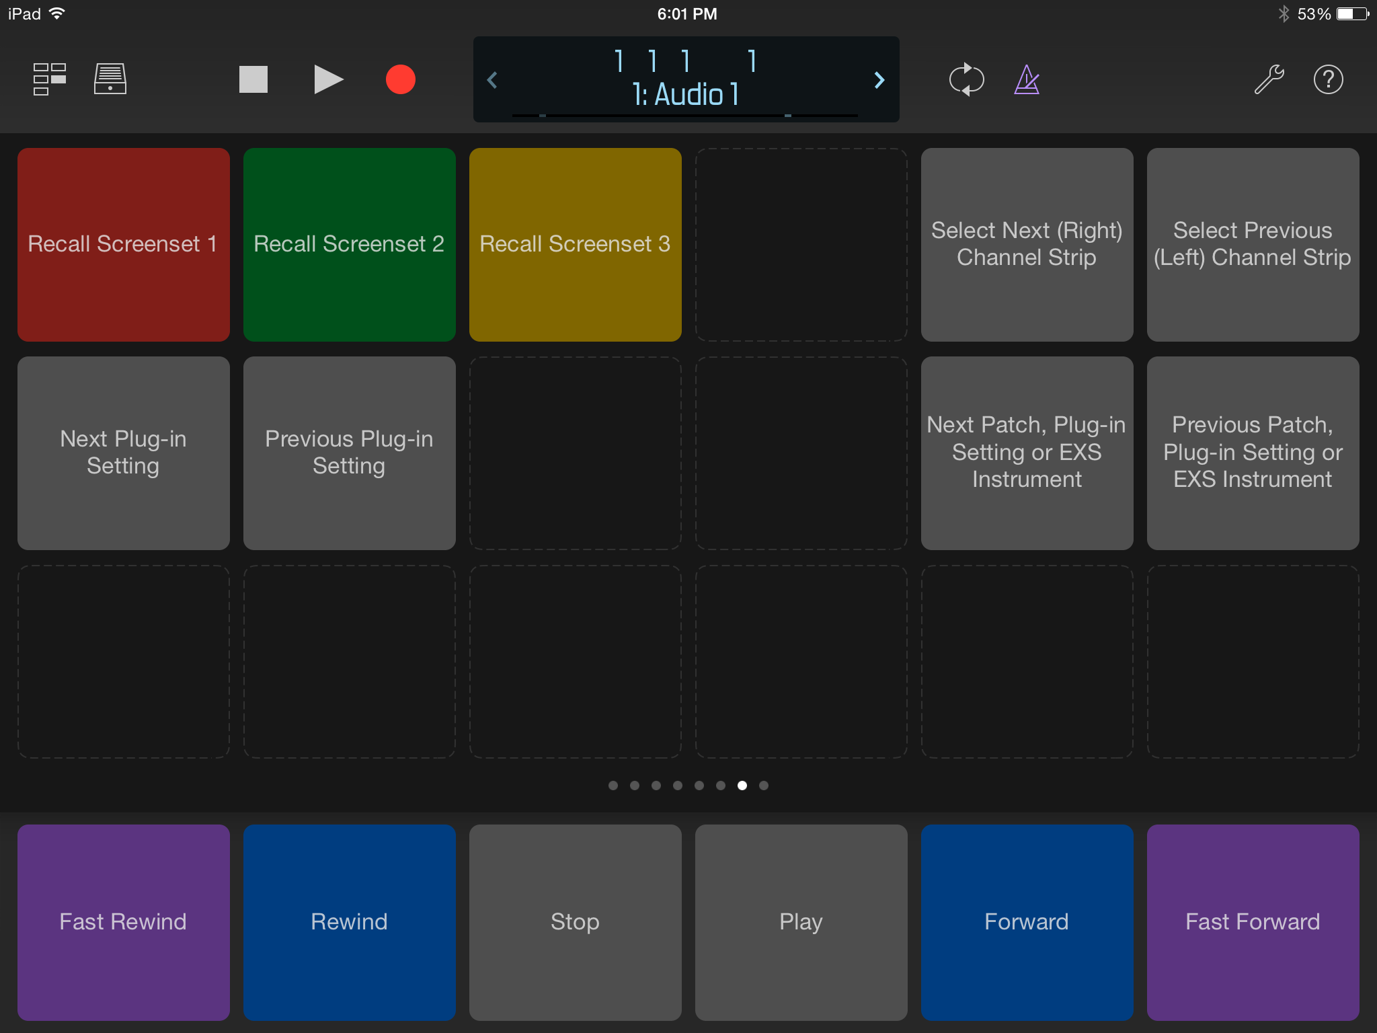
Task: Open Logic Remote settings with the wrench icon
Action: tap(1271, 79)
